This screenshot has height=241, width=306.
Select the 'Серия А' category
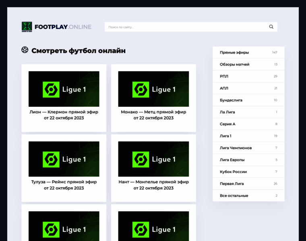pyautogui.click(x=248, y=124)
